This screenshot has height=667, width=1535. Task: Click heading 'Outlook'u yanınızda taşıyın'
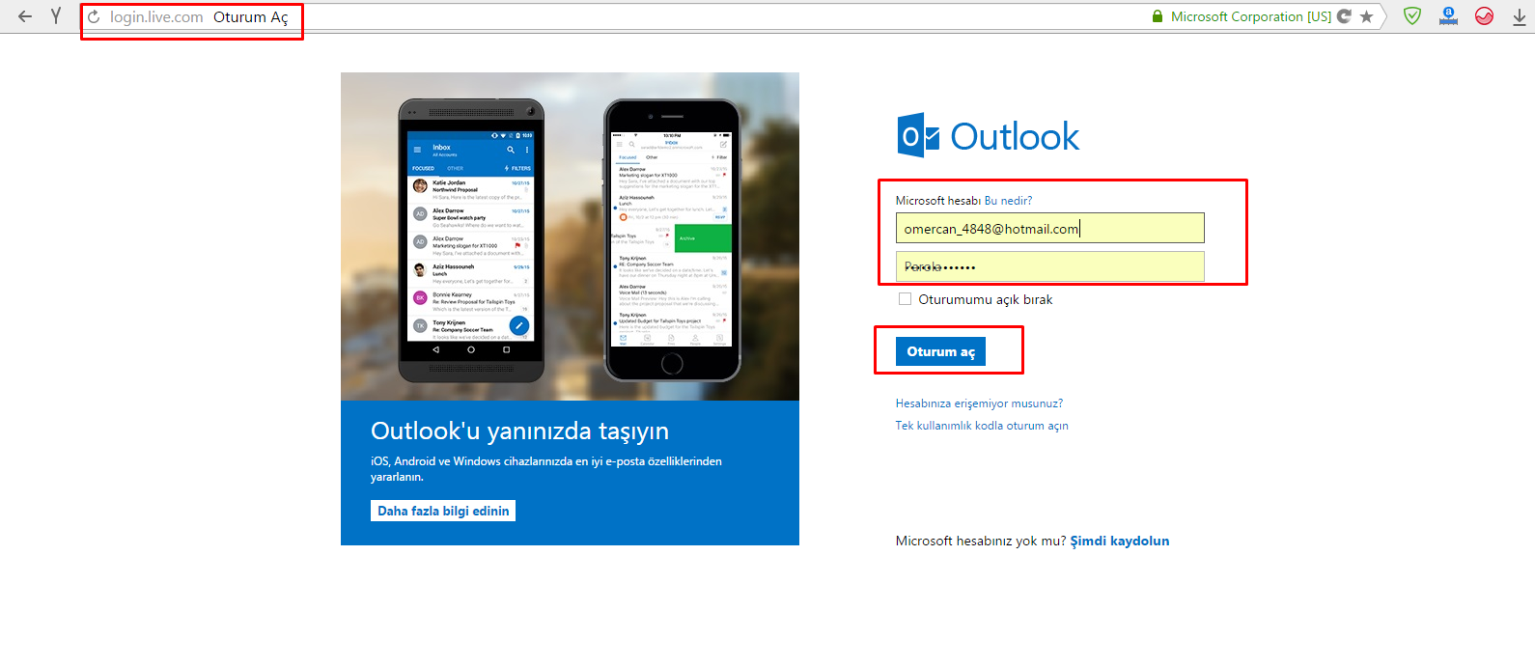(x=519, y=431)
